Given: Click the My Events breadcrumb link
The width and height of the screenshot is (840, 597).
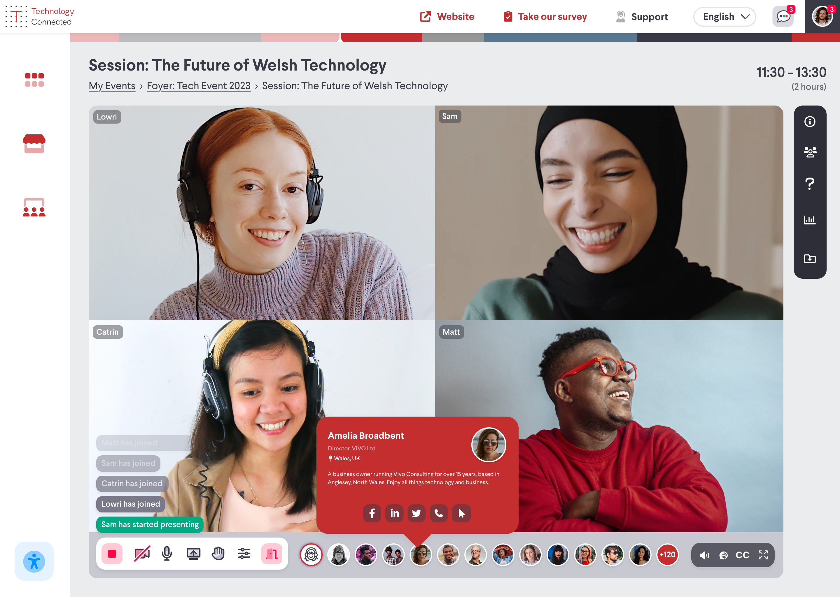Looking at the screenshot, I should (112, 86).
